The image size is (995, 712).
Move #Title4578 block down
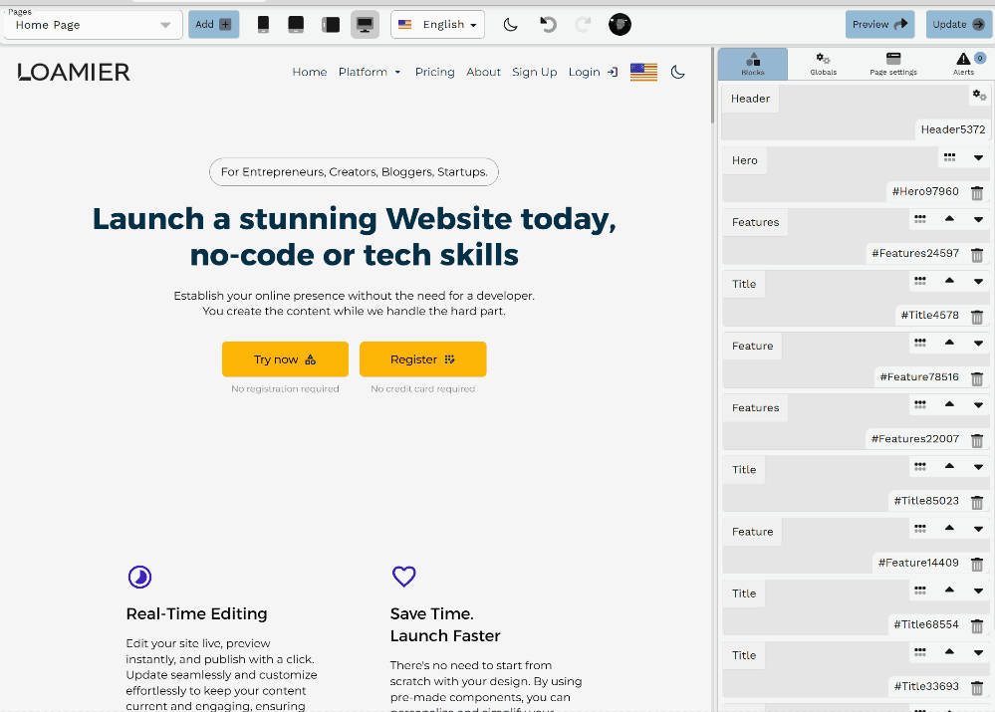pyautogui.click(x=978, y=281)
